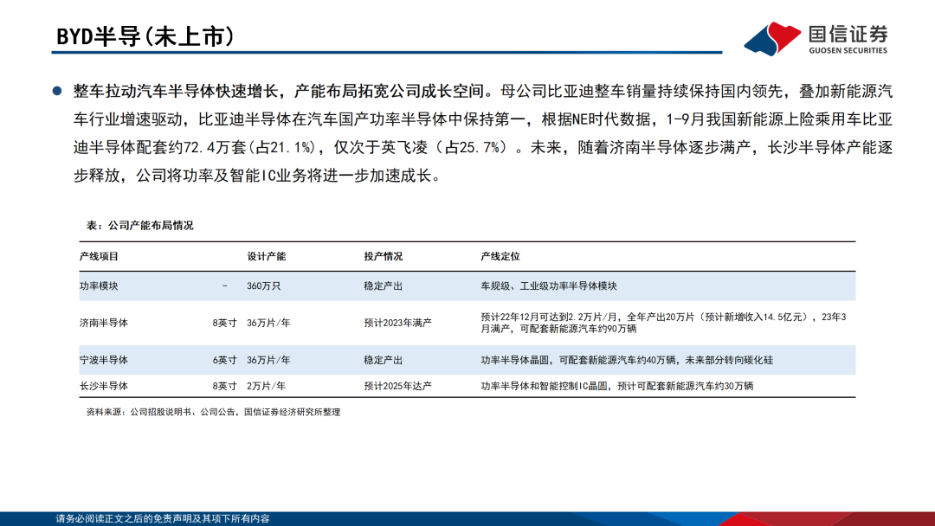935x526 pixels.
Task: Click the dash cell in the 功率模块 row
Action: [x=225, y=286]
